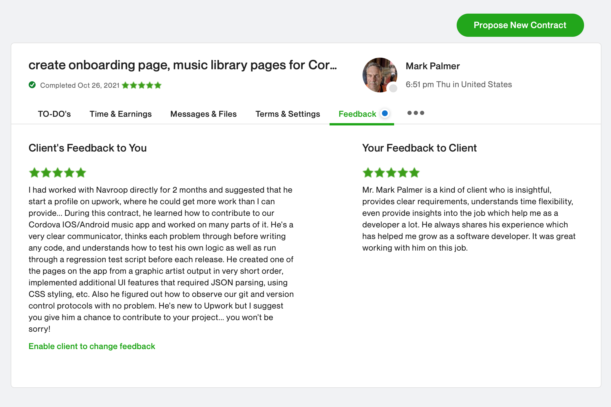Click the gray status indicator on avatar

coord(393,88)
